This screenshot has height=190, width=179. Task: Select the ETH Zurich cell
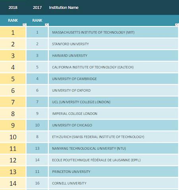(113, 137)
